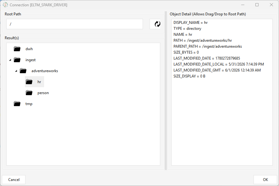Maximize the Connection window
Viewport: 279px width, 186px height.
tap(257, 5)
